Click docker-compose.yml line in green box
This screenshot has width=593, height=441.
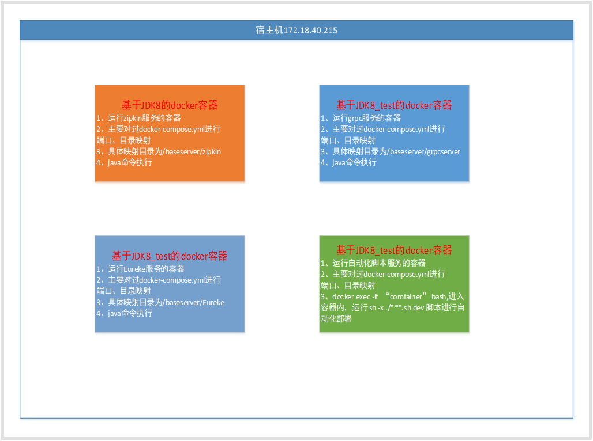[383, 274]
